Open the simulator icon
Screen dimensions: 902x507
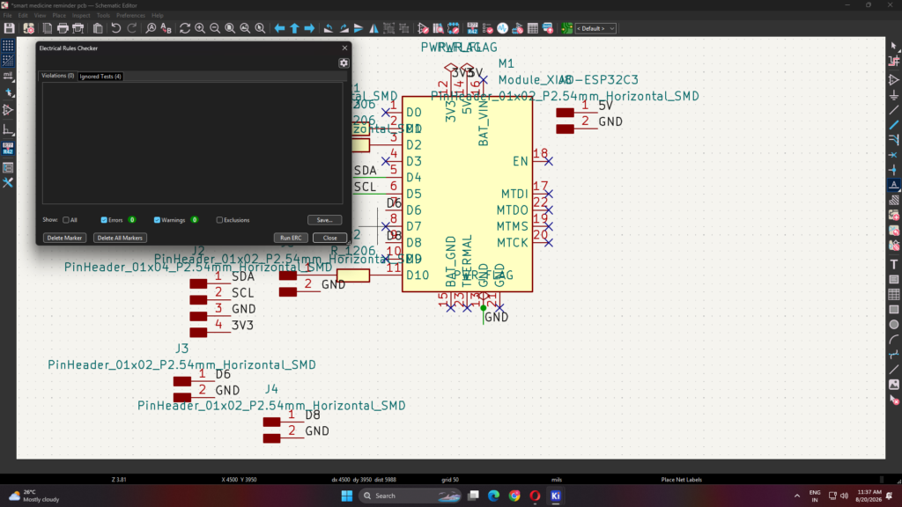pos(503,28)
